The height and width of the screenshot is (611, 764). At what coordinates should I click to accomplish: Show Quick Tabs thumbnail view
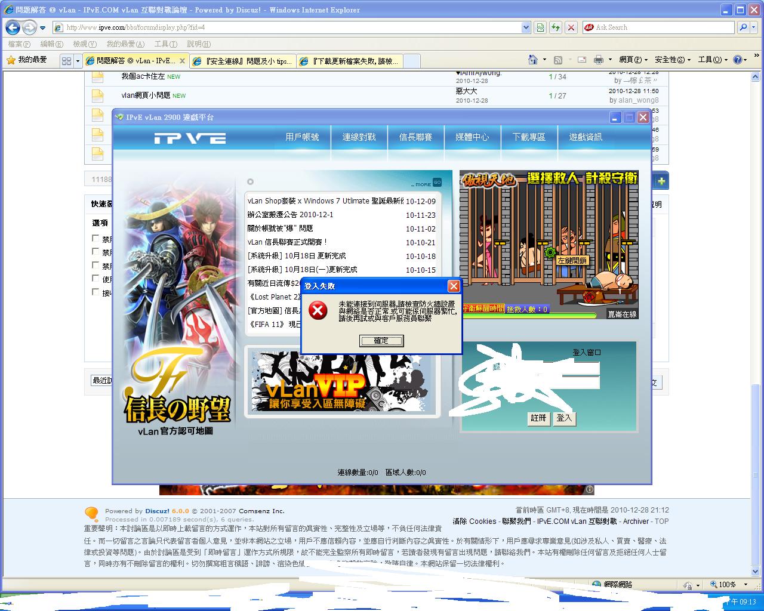pos(66,61)
